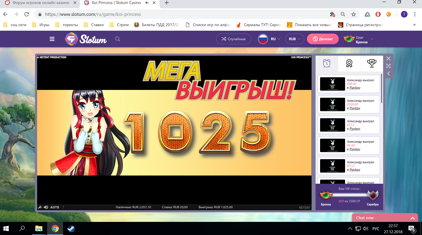This screenshot has height=235, width=422.
Task: Click the orange extension icon
Action: (389, 14)
